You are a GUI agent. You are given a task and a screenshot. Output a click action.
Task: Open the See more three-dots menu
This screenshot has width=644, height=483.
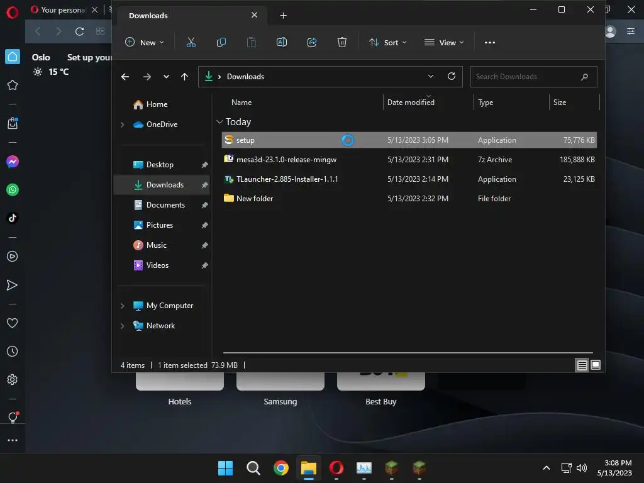[x=489, y=42]
